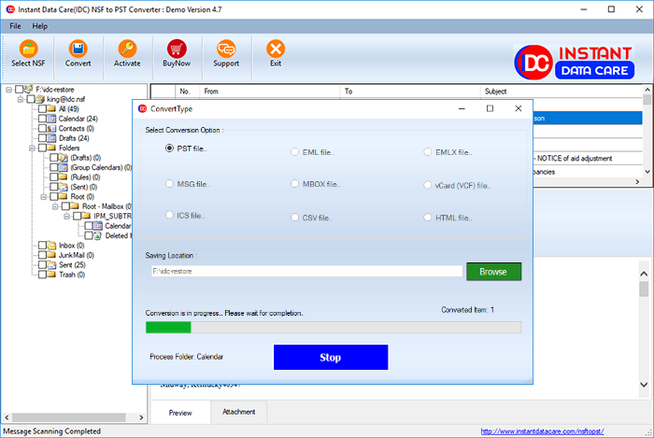Collapse the king@idc.nsf tree node

(x=20, y=99)
